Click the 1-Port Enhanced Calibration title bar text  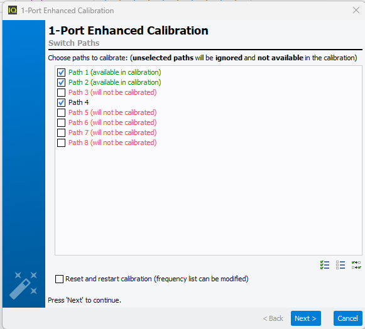67,11
